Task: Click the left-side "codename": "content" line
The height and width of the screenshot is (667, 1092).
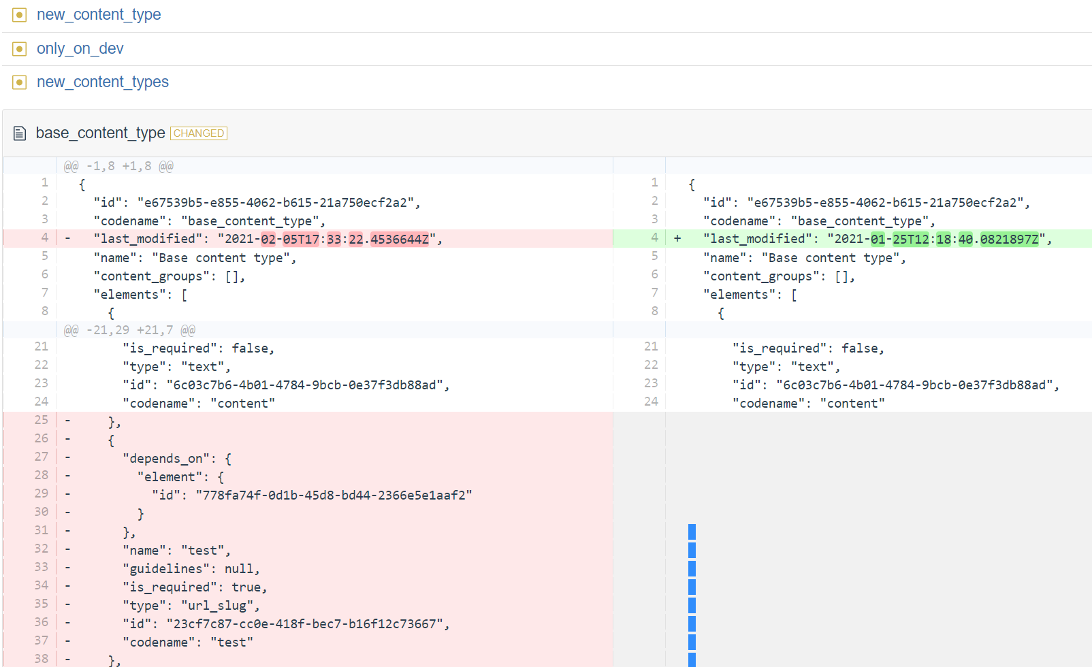Action: click(199, 404)
